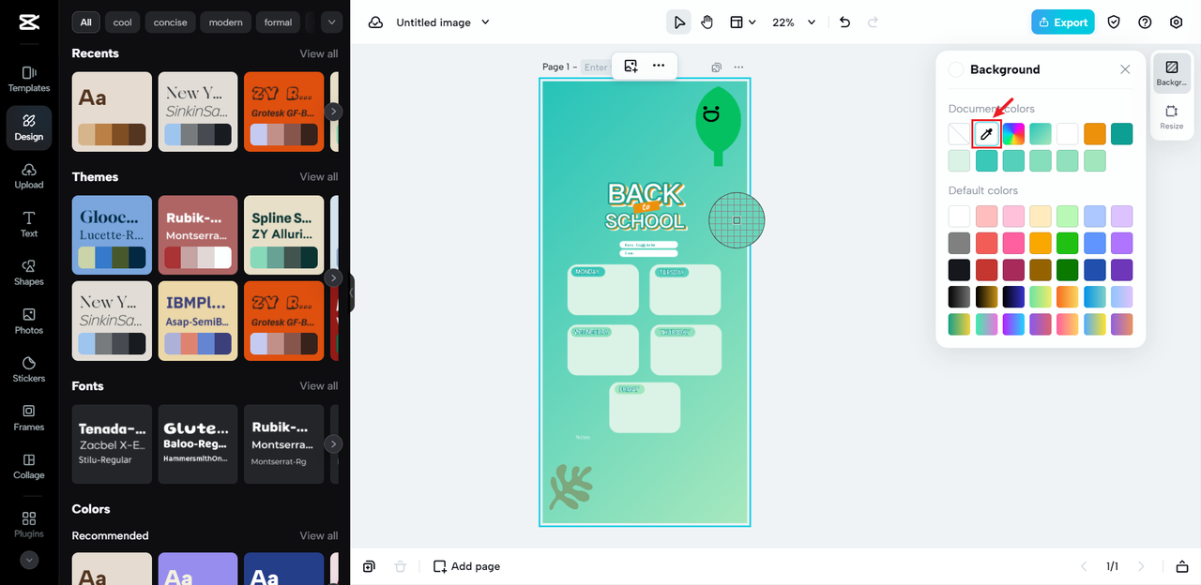Open the Shapes panel

coord(29,273)
